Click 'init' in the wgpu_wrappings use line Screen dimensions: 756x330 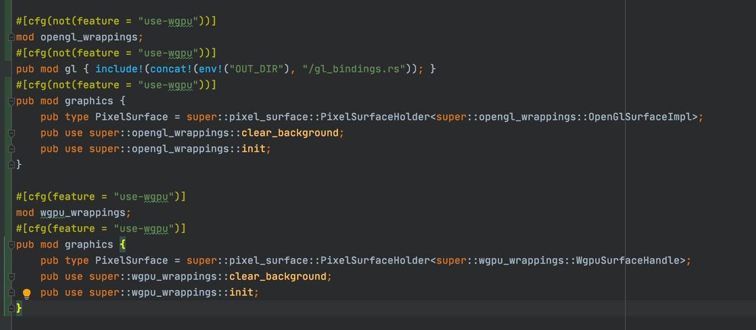click(x=241, y=292)
